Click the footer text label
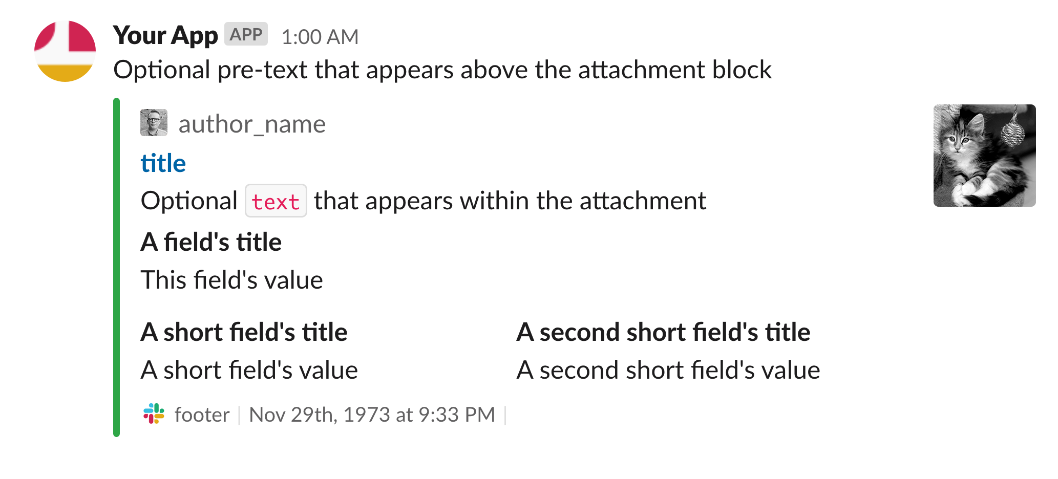 [x=202, y=415]
